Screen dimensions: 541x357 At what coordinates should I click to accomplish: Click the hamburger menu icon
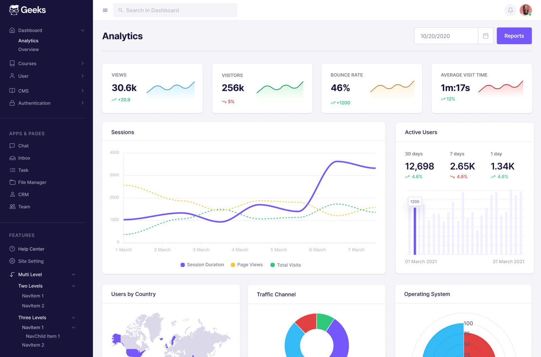point(105,10)
